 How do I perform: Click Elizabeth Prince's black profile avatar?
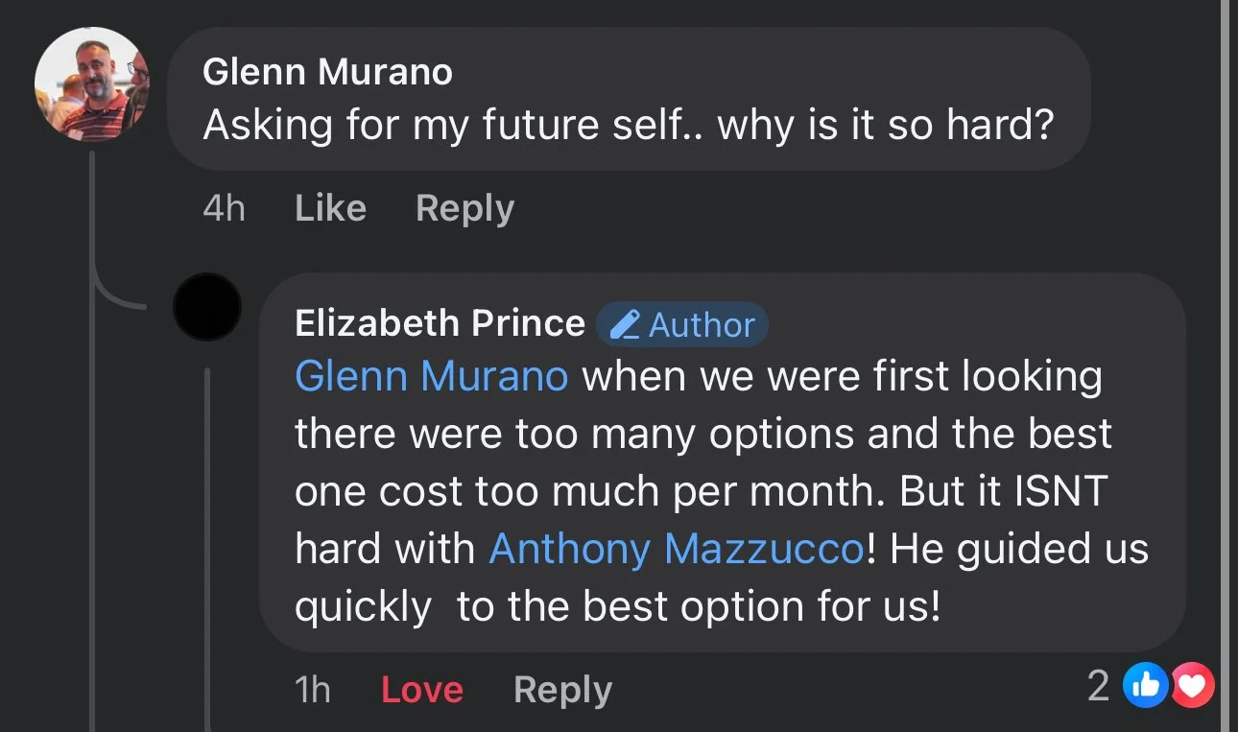(x=206, y=307)
